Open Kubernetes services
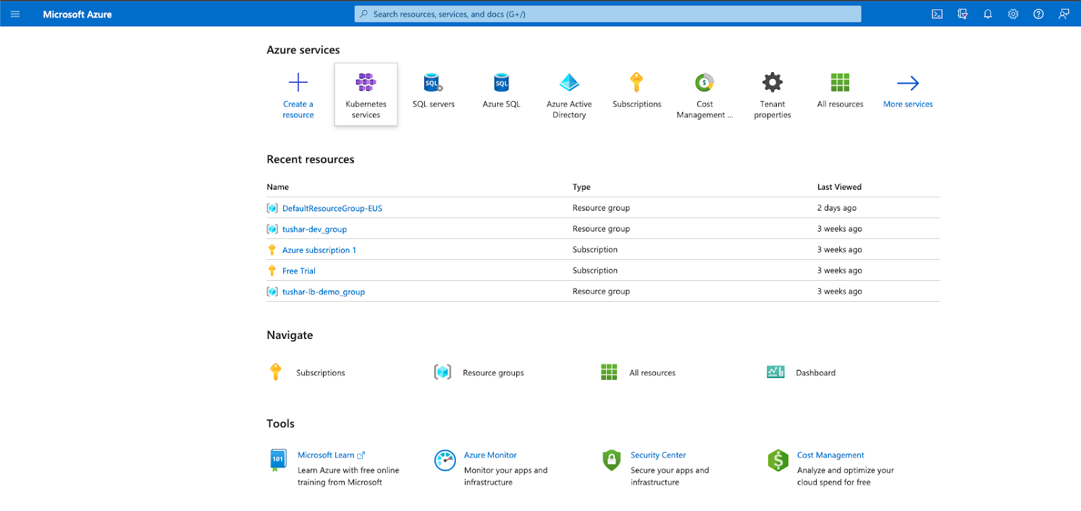This screenshot has width=1081, height=511. coord(366,95)
